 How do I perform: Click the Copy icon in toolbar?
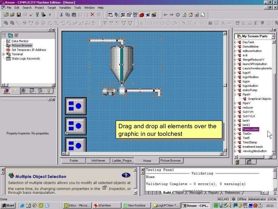[68, 15]
